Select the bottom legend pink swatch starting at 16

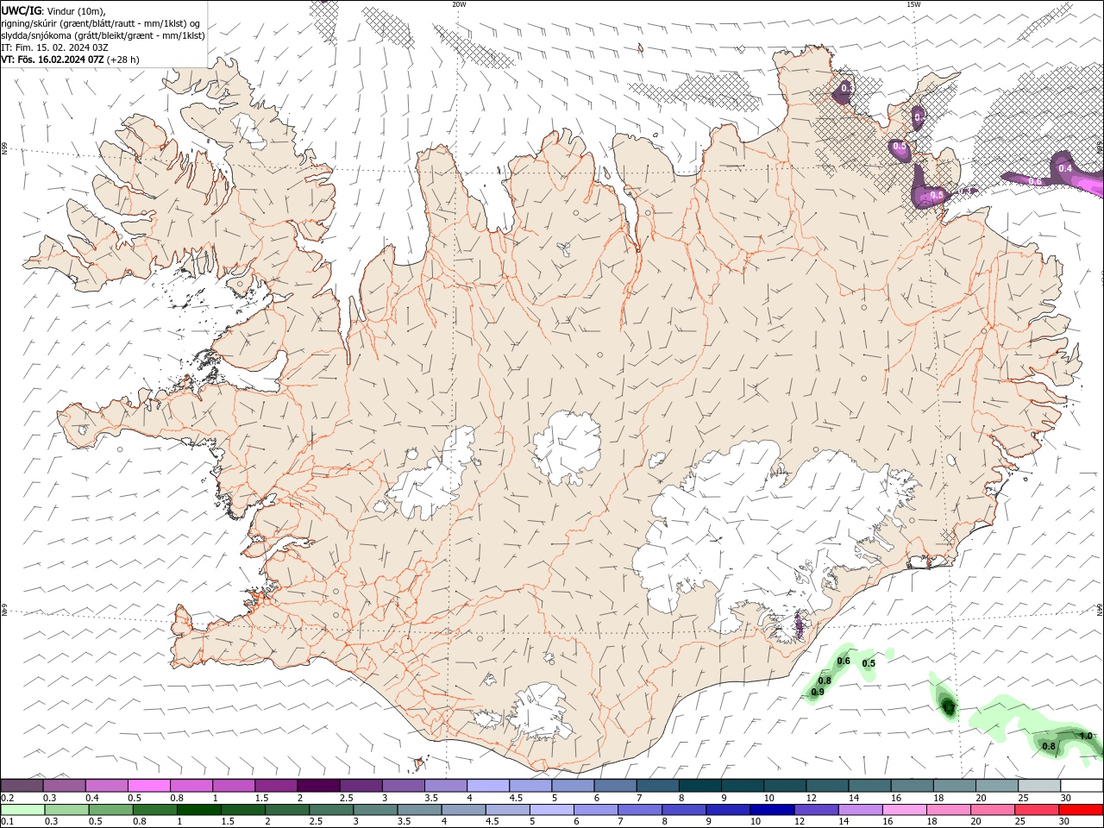[905, 810]
